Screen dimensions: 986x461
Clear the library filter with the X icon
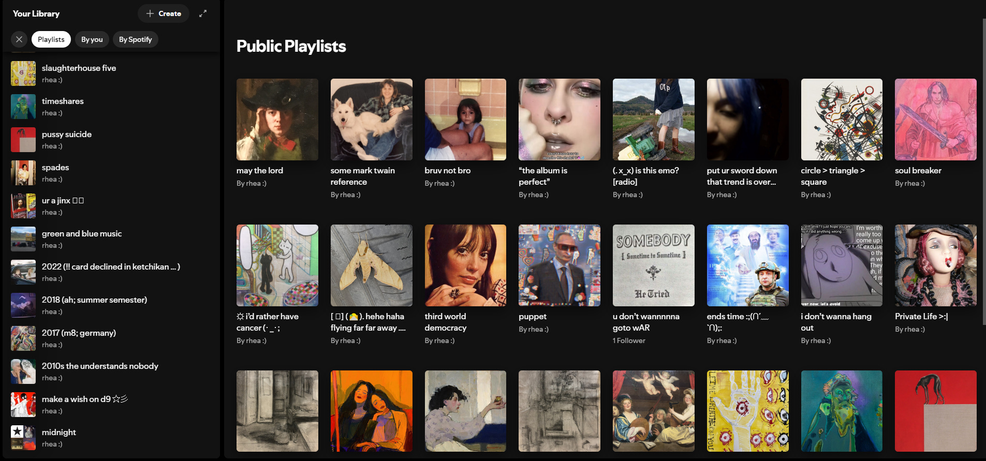pyautogui.click(x=19, y=39)
